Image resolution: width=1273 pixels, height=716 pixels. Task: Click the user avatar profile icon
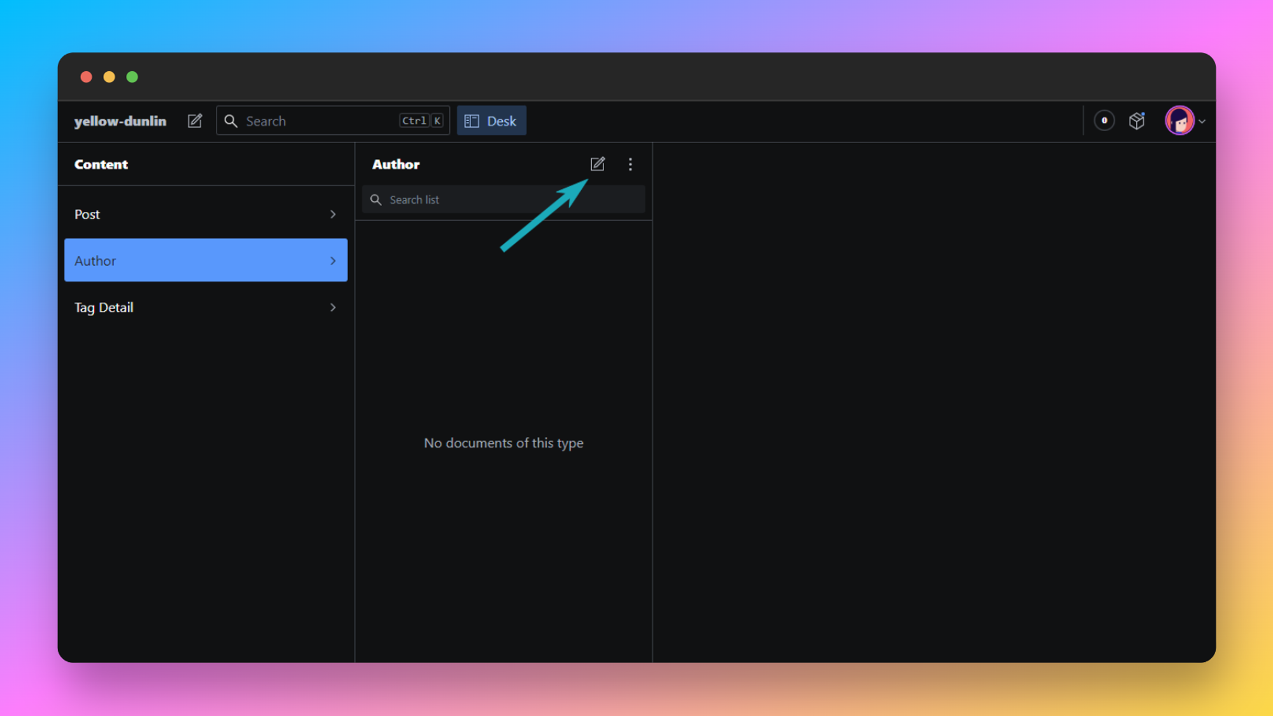1180,120
